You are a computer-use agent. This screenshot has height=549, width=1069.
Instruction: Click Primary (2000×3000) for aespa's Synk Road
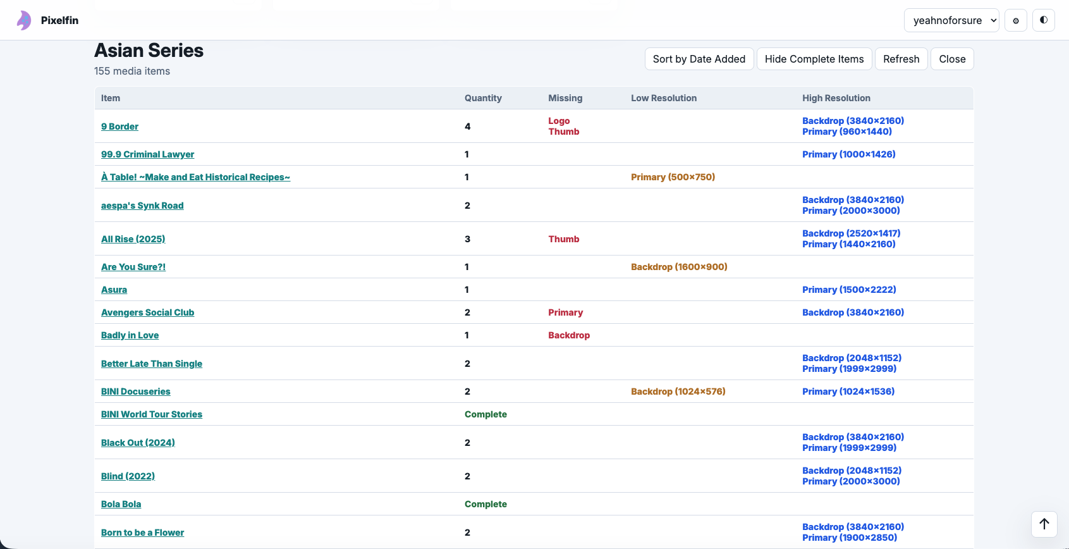click(x=851, y=211)
